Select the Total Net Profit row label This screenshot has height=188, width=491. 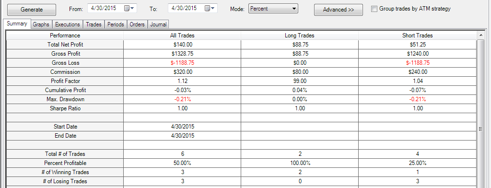pos(65,45)
